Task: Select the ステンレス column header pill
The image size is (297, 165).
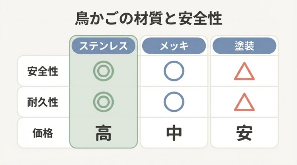Action: click(104, 46)
